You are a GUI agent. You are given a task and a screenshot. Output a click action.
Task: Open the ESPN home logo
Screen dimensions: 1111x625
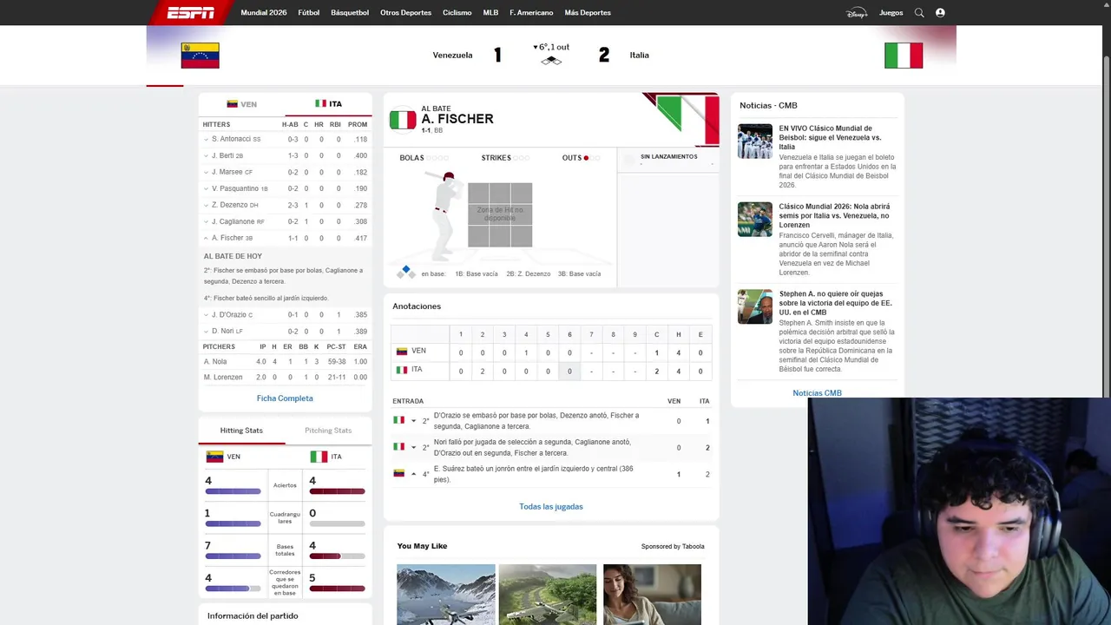(x=191, y=12)
